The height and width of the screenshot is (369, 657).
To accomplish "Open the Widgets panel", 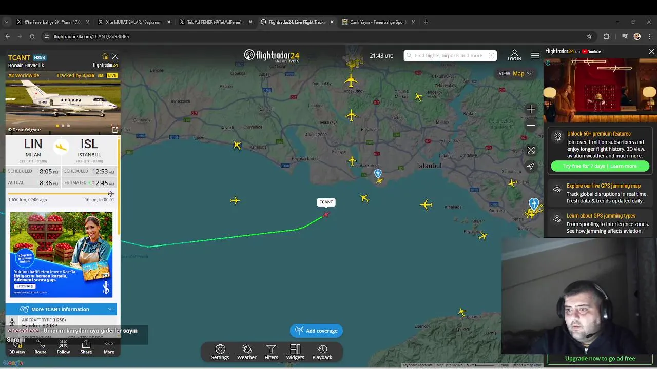I will (x=295, y=353).
